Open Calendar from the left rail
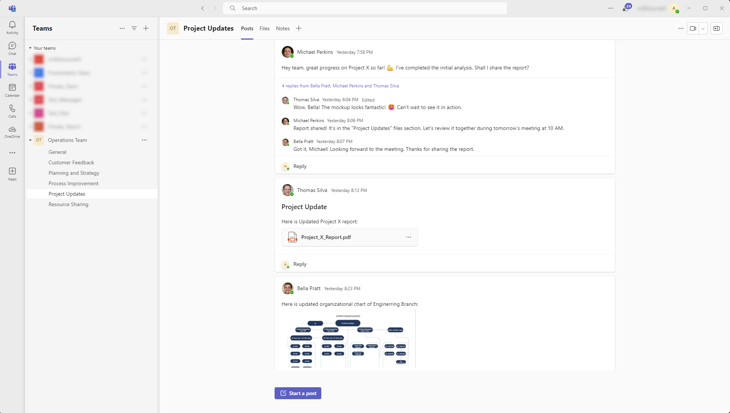Screen dimensions: 730x413 point(12,90)
